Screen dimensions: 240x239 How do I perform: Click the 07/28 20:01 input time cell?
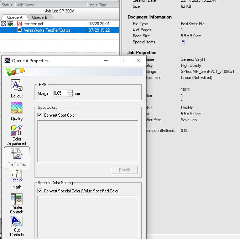click(99, 24)
